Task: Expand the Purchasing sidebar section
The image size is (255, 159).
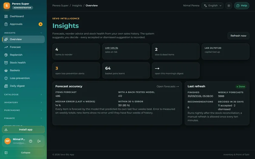Action: click(23, 110)
